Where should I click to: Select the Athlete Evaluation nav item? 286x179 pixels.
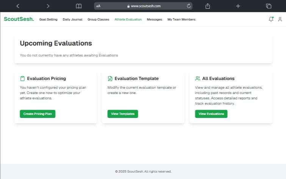point(128,19)
